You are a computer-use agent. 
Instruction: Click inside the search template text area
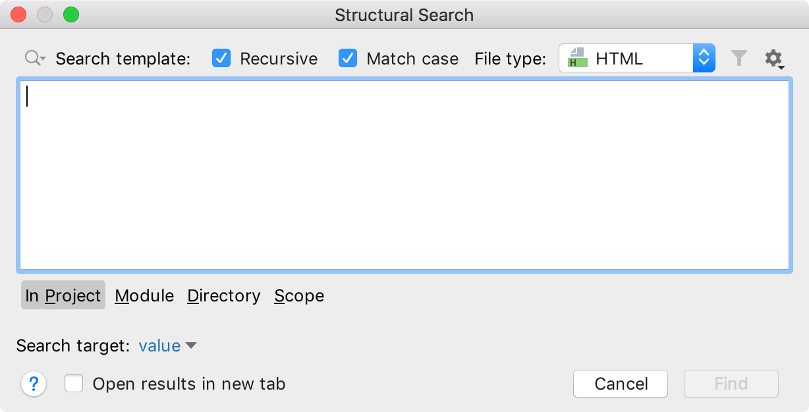pos(404,174)
